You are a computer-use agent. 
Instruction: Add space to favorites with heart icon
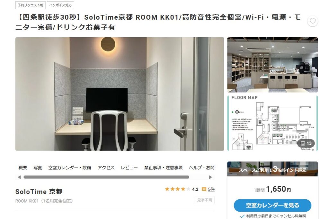coord(313,21)
